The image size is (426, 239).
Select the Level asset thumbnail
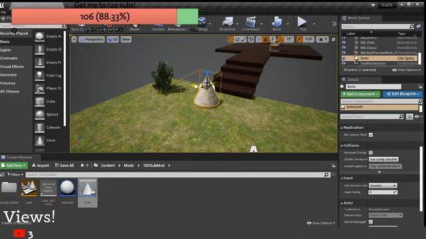29,188
